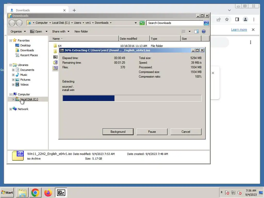Click the Explorer Forward navigation button
264x198 pixels.
19,23
